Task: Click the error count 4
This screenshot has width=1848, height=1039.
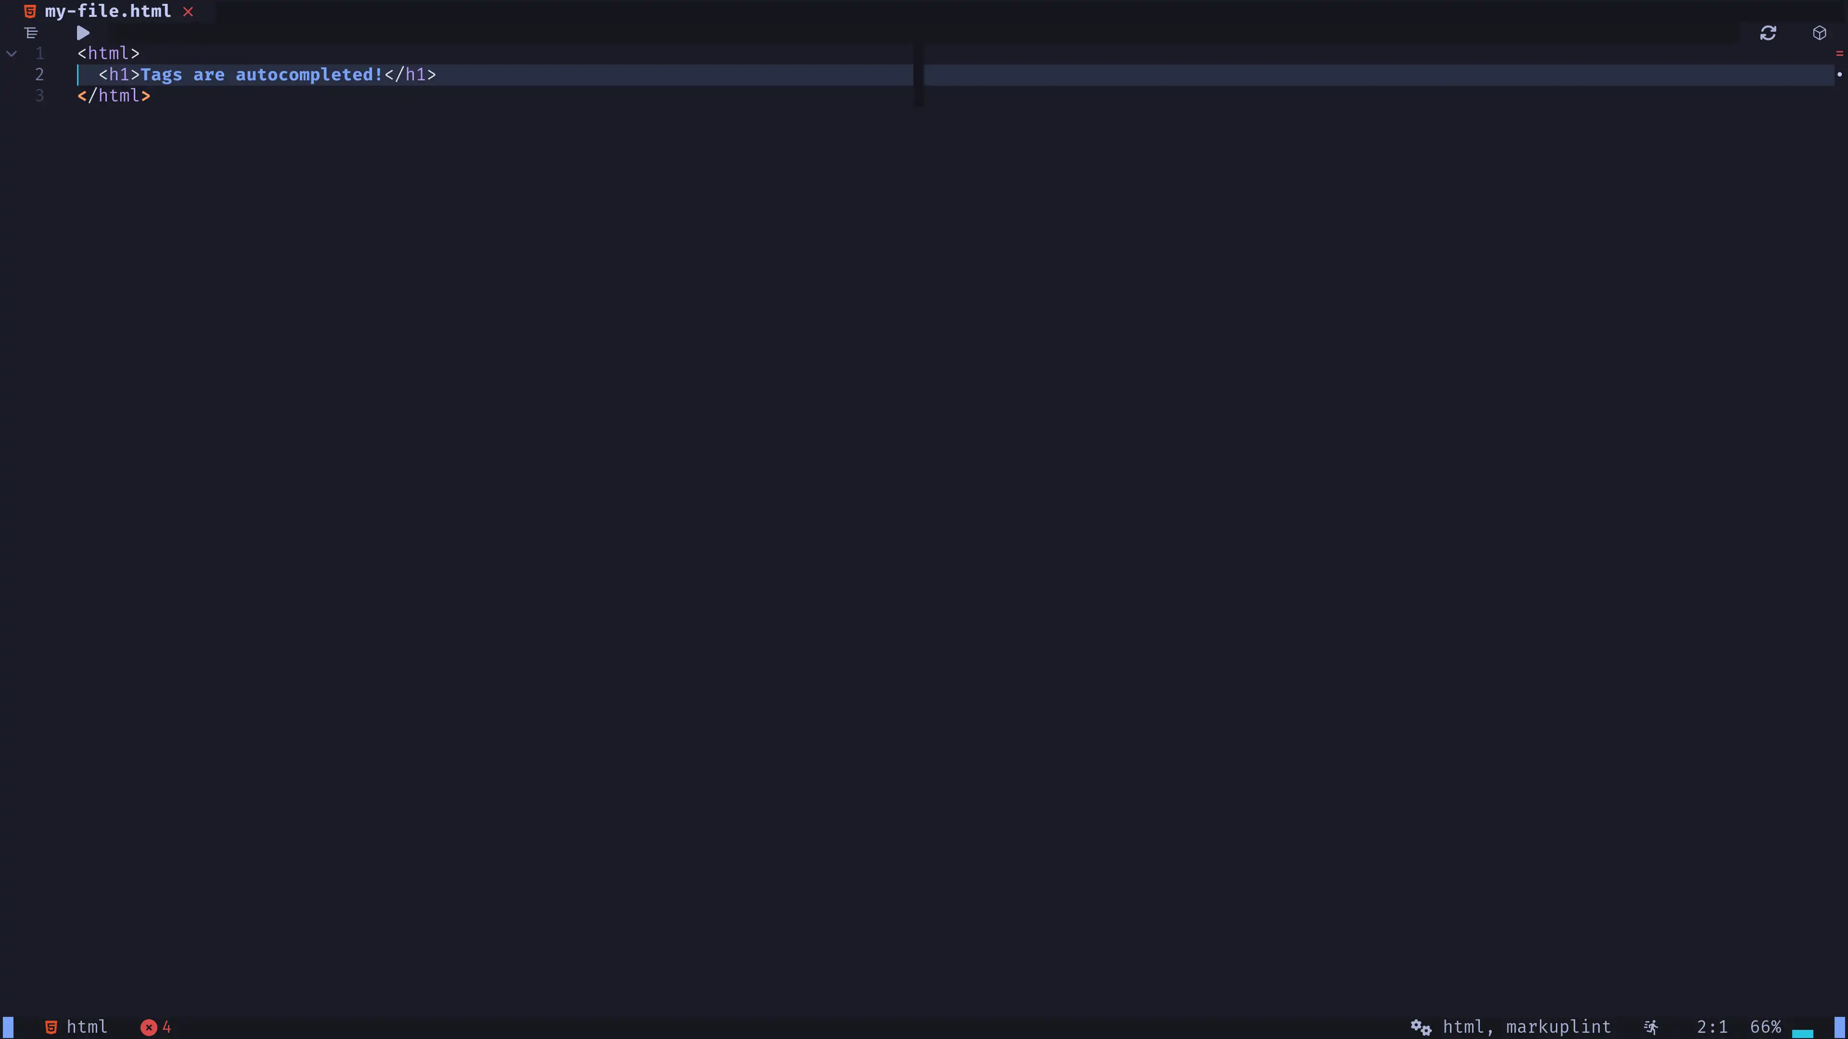Action: (x=167, y=1027)
